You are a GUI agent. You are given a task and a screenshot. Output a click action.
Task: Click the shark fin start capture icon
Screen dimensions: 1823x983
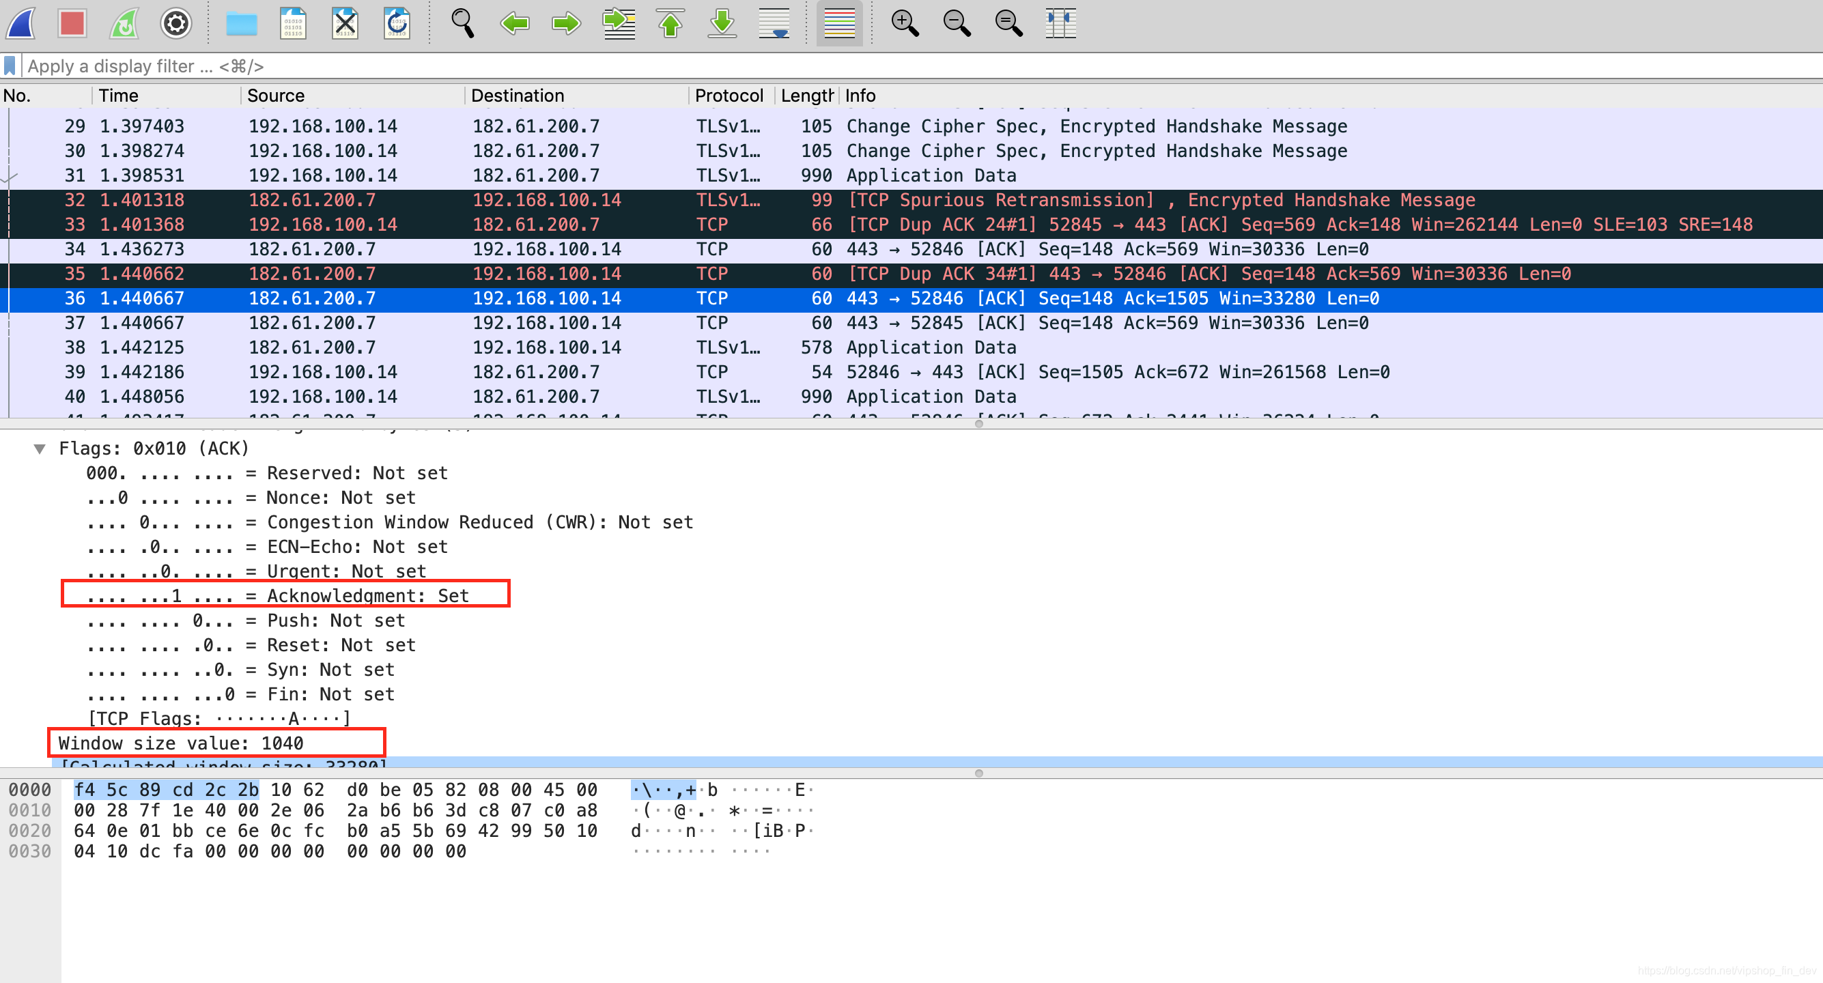[x=21, y=23]
